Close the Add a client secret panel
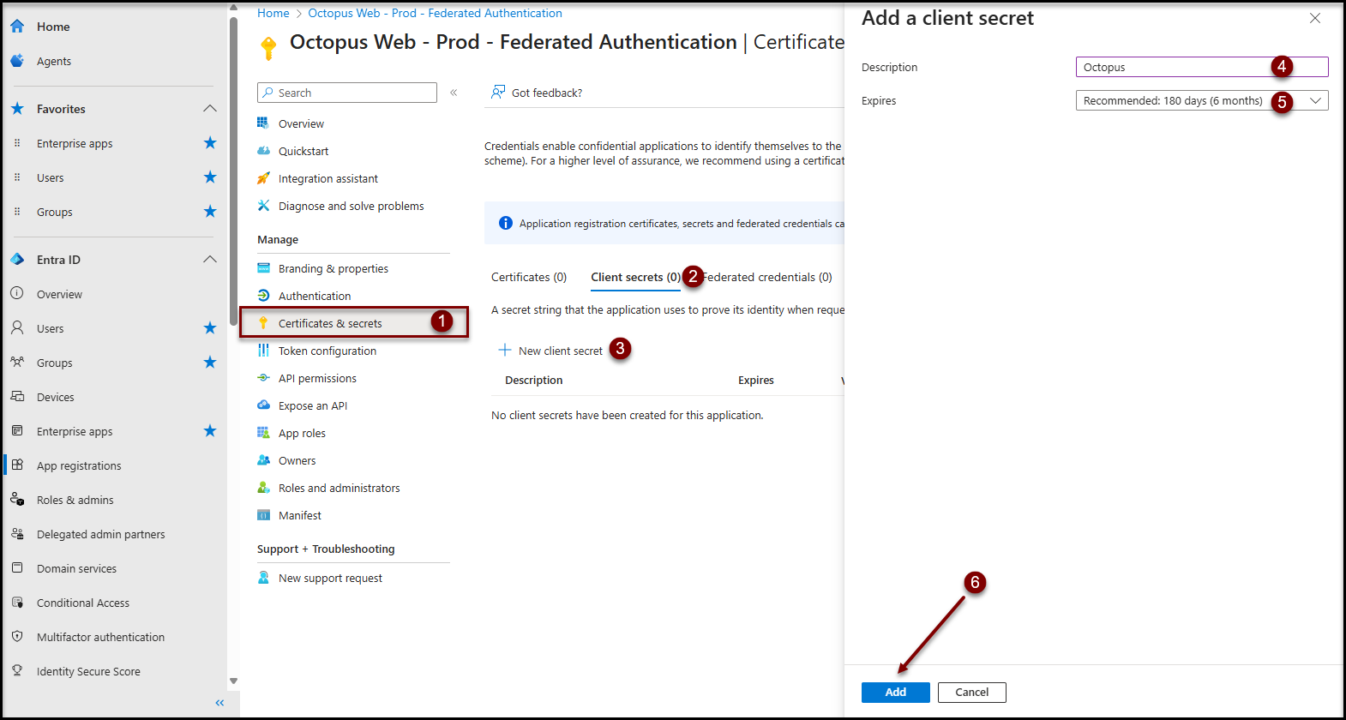The width and height of the screenshot is (1346, 720). pos(1315,18)
